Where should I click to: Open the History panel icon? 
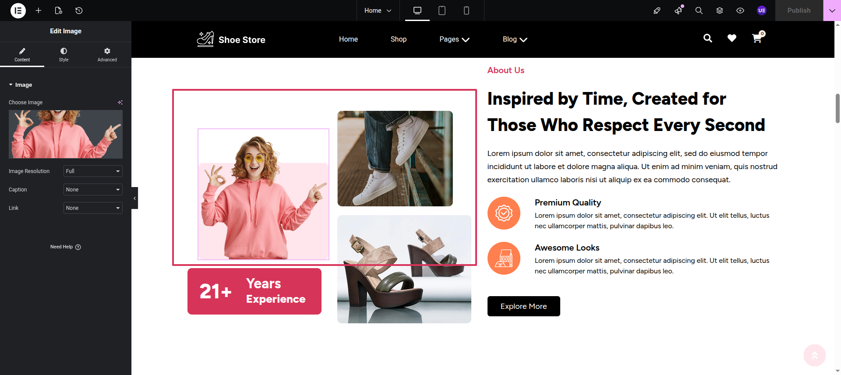[x=79, y=11]
